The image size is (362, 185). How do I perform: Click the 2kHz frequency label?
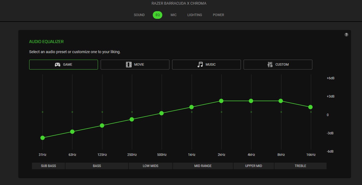pyautogui.click(x=221, y=155)
